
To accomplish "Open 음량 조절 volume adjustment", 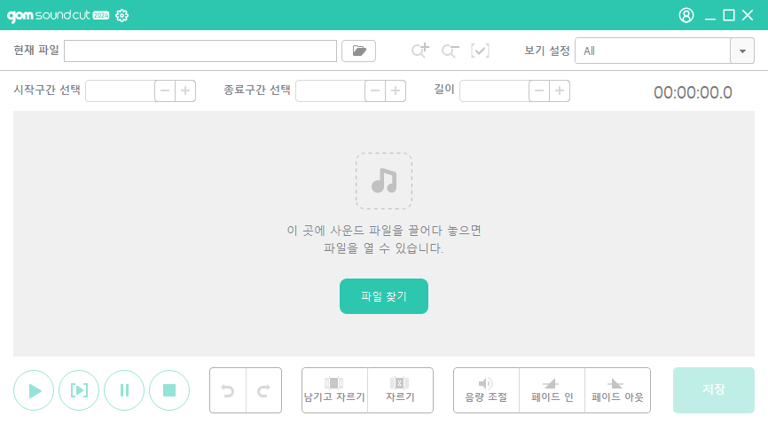I will tap(486, 390).
